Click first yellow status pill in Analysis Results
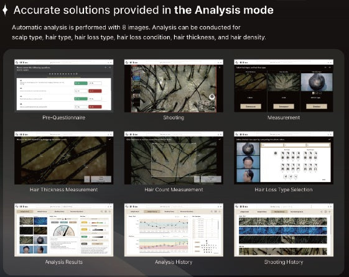This screenshot has width=349, height=277. point(84,222)
